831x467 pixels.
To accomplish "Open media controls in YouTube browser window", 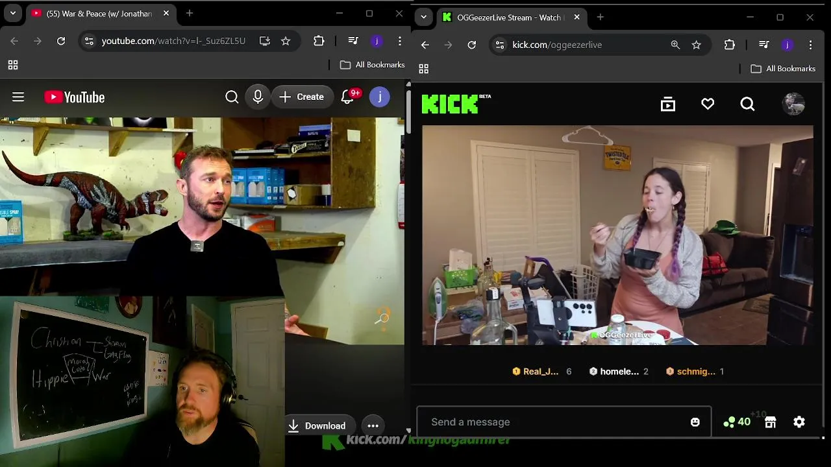I will [353, 41].
